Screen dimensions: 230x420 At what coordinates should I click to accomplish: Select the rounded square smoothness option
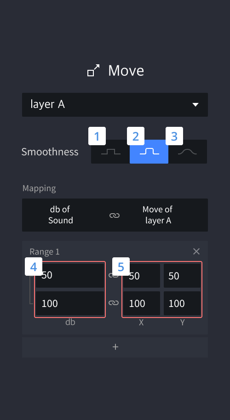coord(149,152)
